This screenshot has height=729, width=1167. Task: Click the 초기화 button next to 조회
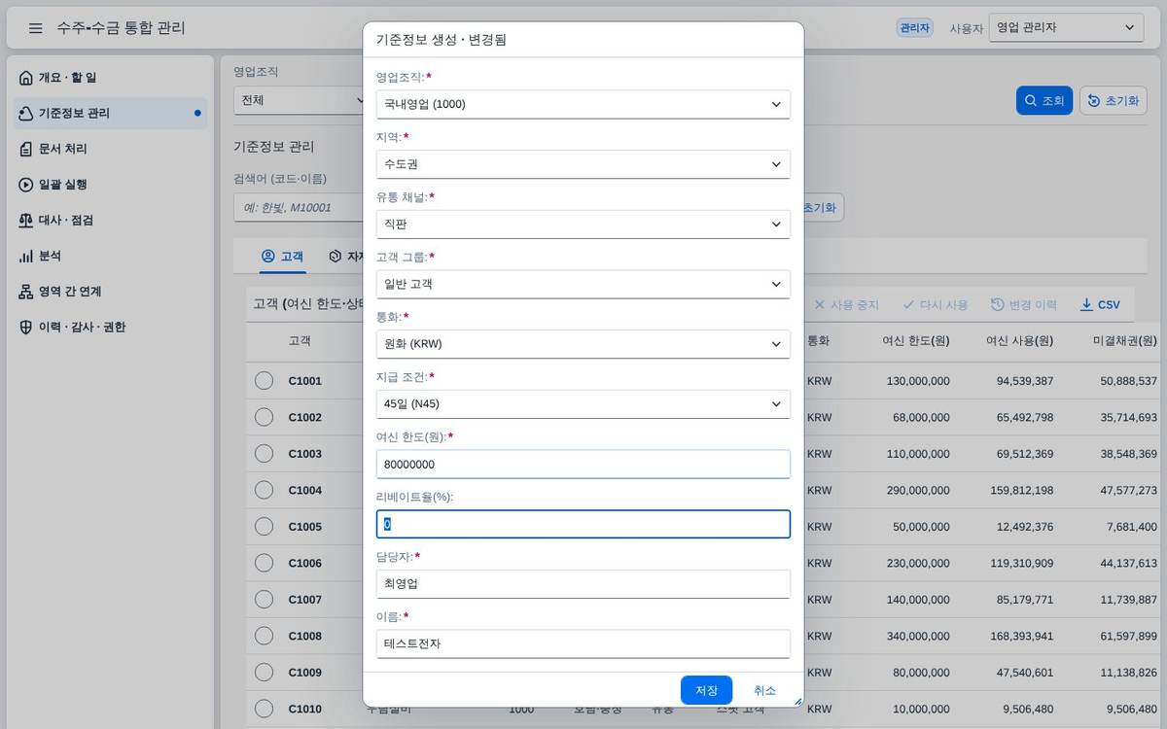pyautogui.click(x=1114, y=101)
